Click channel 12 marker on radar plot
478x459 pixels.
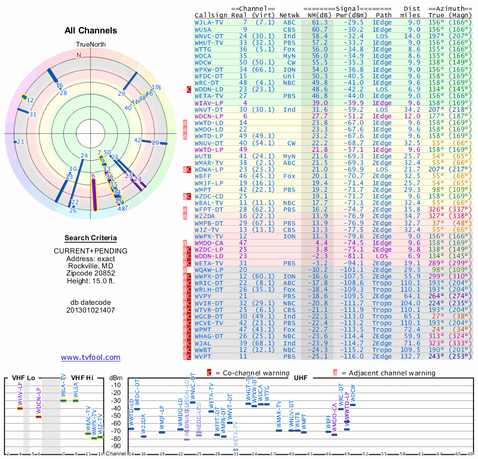tap(24, 97)
